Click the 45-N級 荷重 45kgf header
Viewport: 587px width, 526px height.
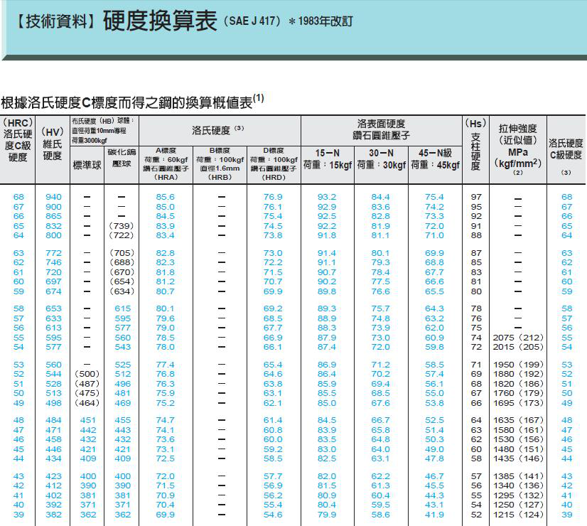point(435,159)
